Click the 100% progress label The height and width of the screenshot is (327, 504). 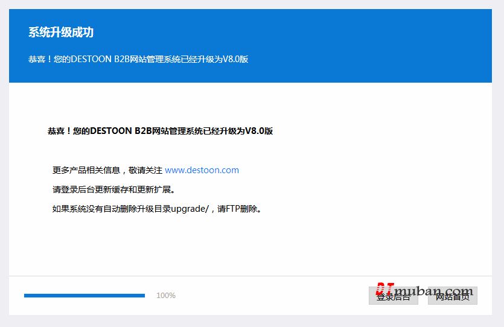(166, 296)
